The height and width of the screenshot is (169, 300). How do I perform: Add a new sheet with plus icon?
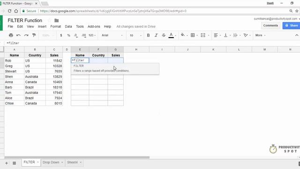(7, 163)
